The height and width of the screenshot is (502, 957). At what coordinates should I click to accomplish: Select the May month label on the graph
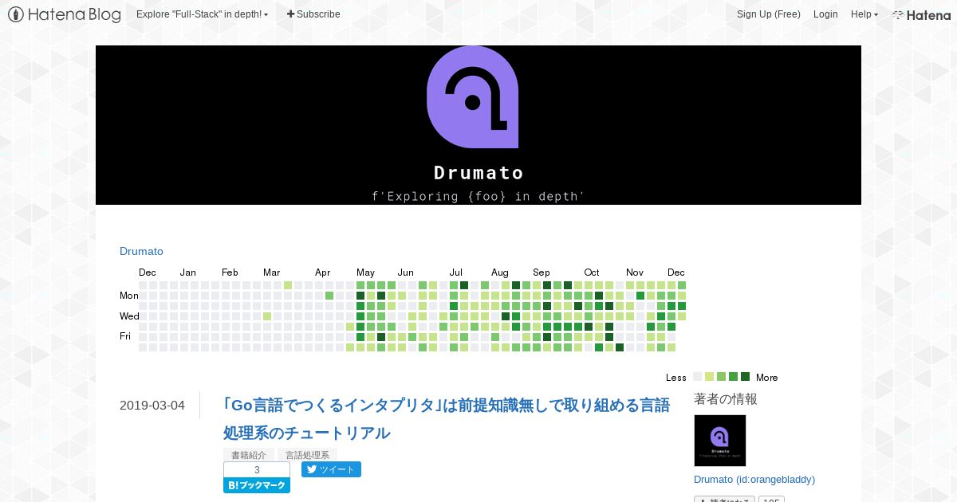[365, 273]
